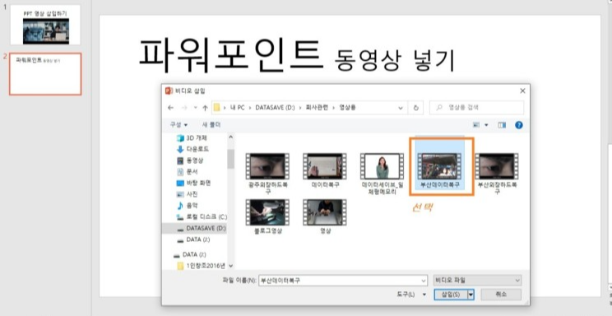Select the 데이터세이브_일체형메모리 video

pos(382,174)
